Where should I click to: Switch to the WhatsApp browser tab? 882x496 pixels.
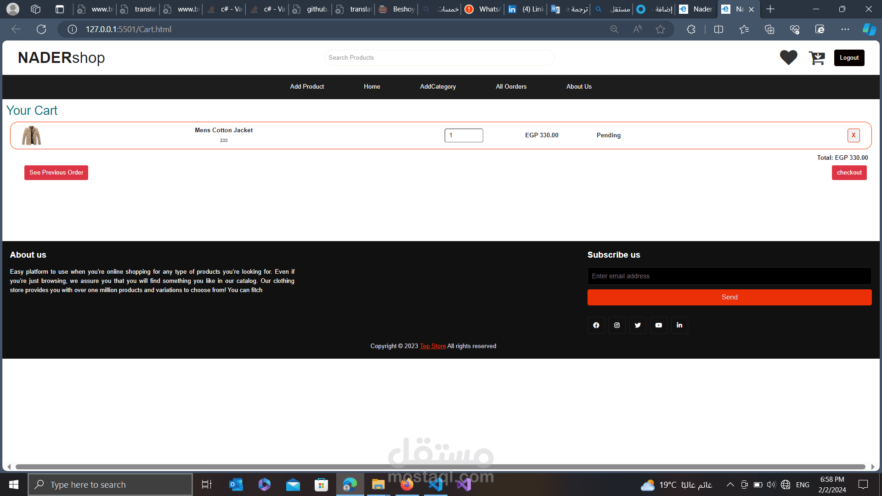click(x=484, y=9)
